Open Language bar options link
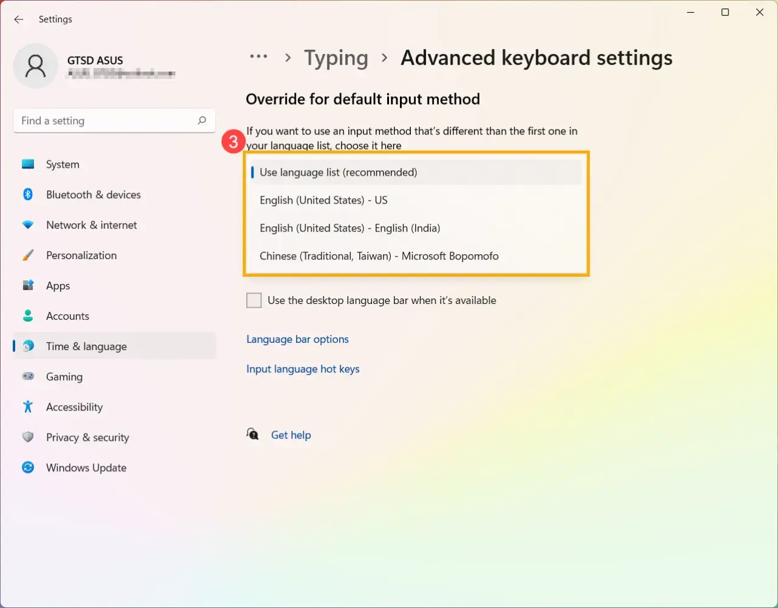 pos(297,339)
